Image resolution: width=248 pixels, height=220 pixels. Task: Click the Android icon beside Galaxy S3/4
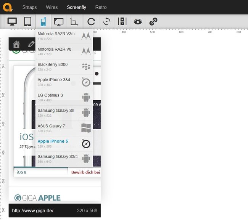click(86, 159)
